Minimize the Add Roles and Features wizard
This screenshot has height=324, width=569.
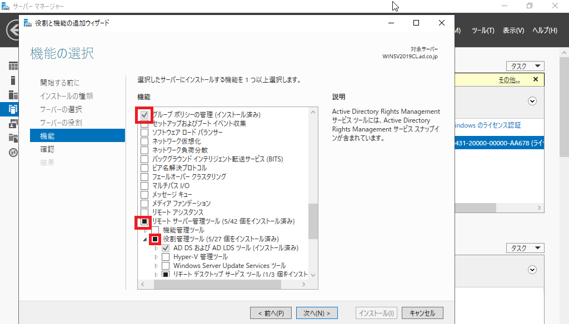click(391, 23)
